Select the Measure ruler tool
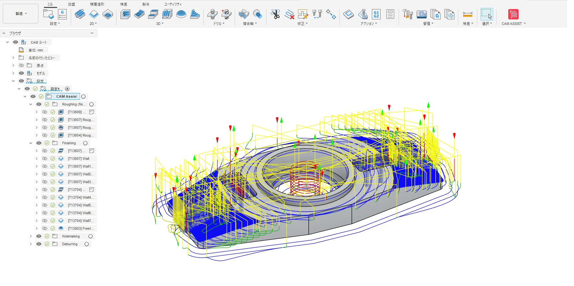574x286 pixels. (x=467, y=15)
